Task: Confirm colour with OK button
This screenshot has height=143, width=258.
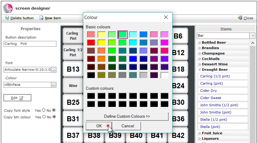Action: click(99, 126)
